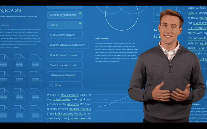Open the underlined United states link
The height and width of the screenshot is (129, 207).
tap(61, 99)
